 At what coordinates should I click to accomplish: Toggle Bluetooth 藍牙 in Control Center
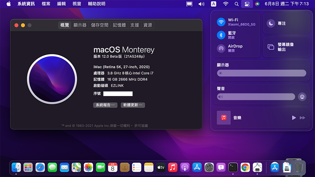tap(221, 35)
